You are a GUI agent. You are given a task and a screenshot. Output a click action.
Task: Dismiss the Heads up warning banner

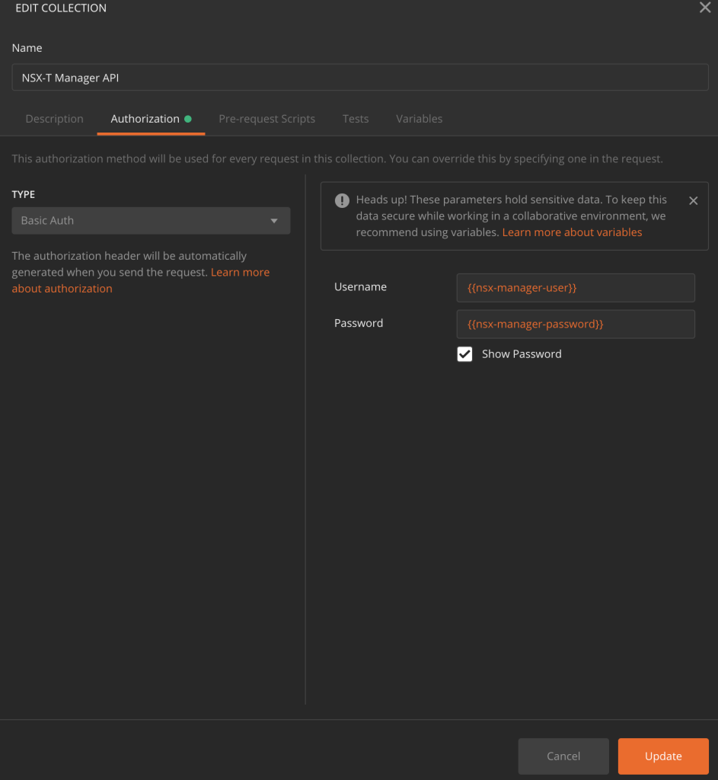tap(693, 201)
